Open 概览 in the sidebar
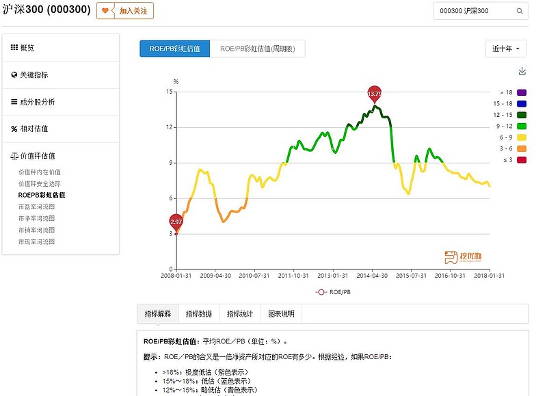This screenshot has width=547, height=396. [61, 48]
